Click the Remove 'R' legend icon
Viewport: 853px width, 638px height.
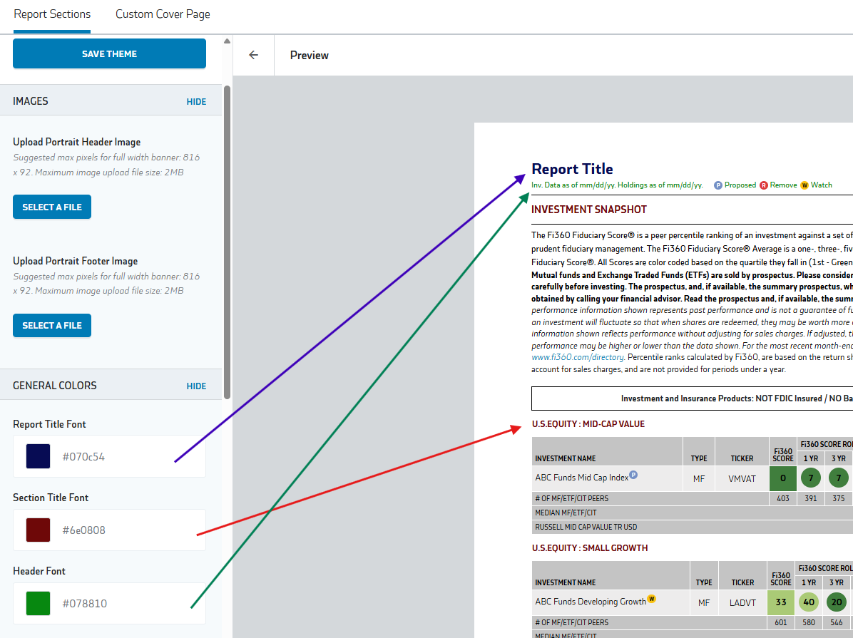point(764,185)
